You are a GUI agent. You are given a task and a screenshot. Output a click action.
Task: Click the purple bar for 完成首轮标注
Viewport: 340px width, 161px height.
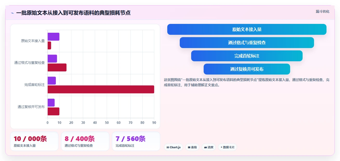(52, 81)
